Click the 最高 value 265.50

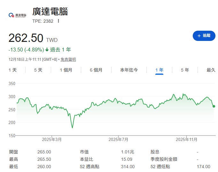pos(44,159)
